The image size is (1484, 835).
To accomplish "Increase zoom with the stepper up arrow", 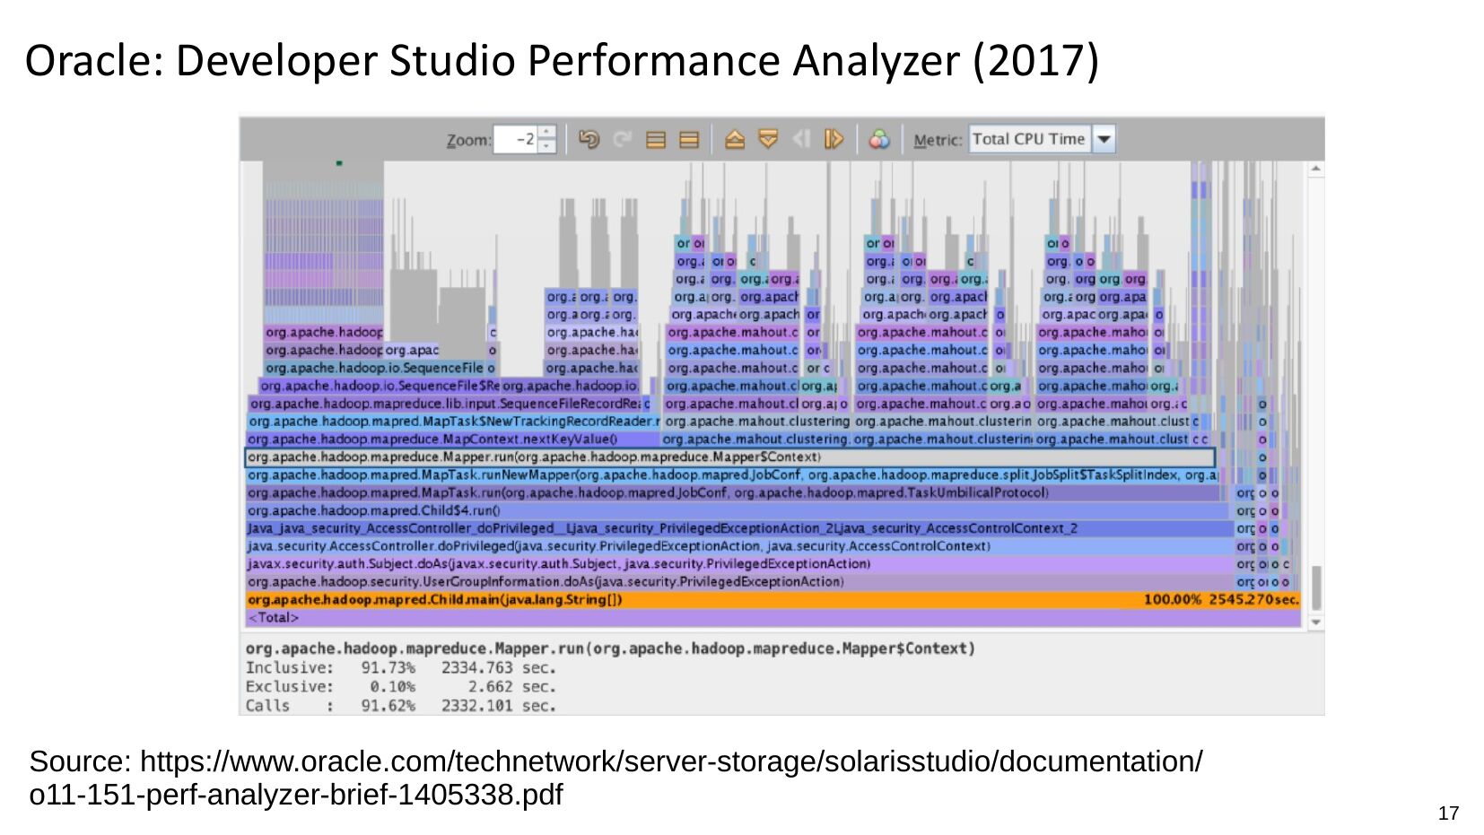I will [546, 133].
